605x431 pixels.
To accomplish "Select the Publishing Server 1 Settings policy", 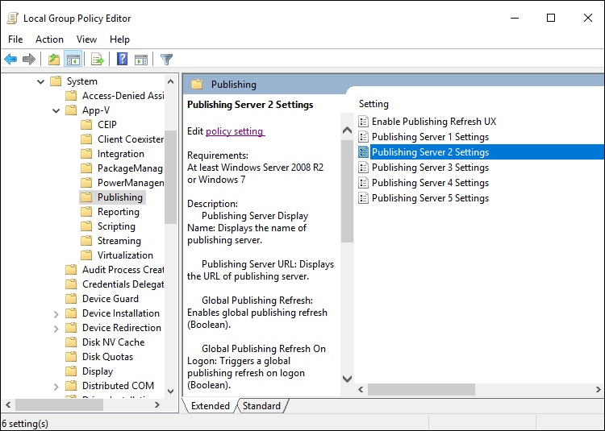I will pyautogui.click(x=429, y=137).
